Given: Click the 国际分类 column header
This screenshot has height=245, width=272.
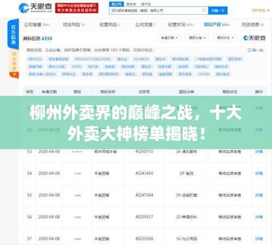Looking at the screenshot, I should tap(186, 92).
